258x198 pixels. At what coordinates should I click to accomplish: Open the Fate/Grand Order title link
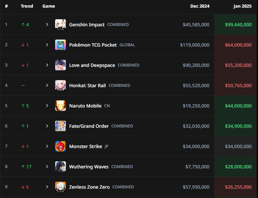pyautogui.click(x=89, y=126)
